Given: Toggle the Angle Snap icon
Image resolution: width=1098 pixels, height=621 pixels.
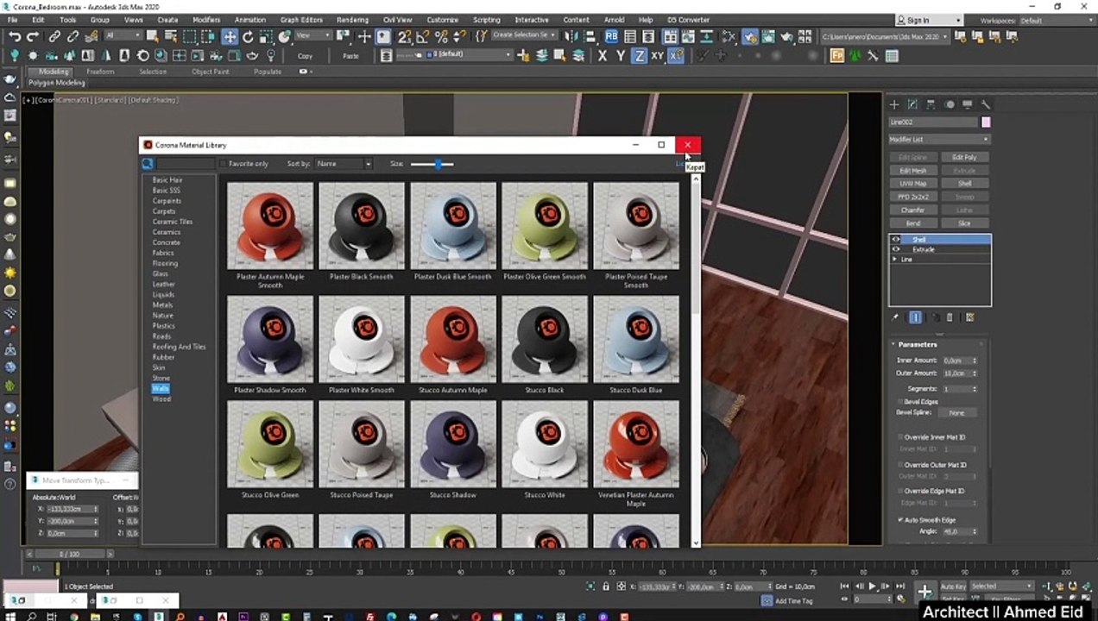Looking at the screenshot, I should pyautogui.click(x=423, y=36).
